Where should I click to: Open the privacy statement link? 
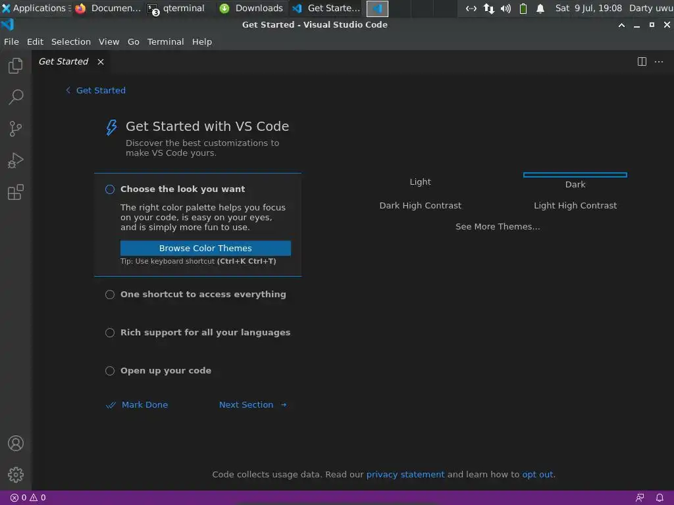pyautogui.click(x=405, y=474)
